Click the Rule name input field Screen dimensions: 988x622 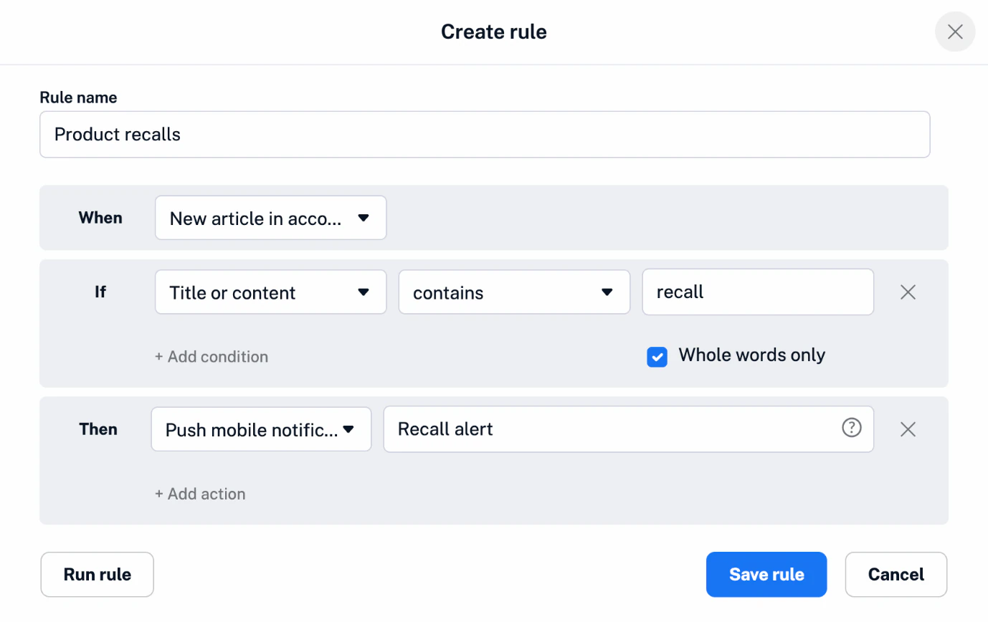click(x=485, y=134)
